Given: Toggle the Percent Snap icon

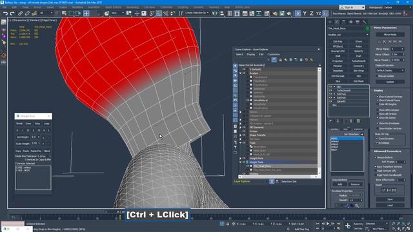Looking at the screenshot, I should coord(166,13).
